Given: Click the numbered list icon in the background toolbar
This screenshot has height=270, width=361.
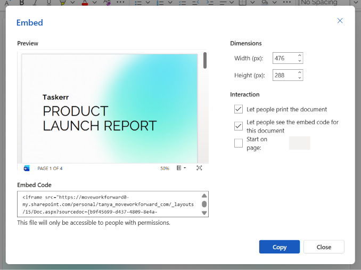Looking at the screenshot, I should click(160, 3).
